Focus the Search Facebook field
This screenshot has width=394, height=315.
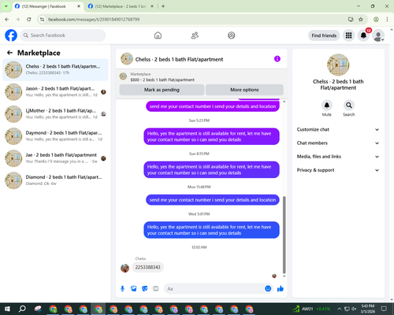63,35
